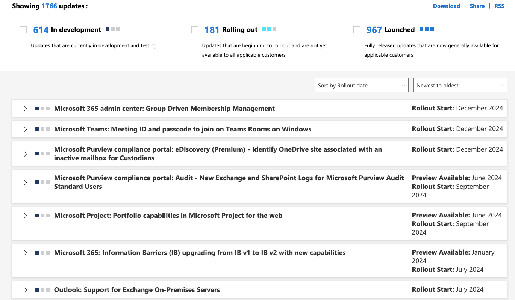The width and height of the screenshot is (515, 300).
Task: Expand the Outlook Exchange On-Premises Servers row
Action: pyautogui.click(x=25, y=290)
